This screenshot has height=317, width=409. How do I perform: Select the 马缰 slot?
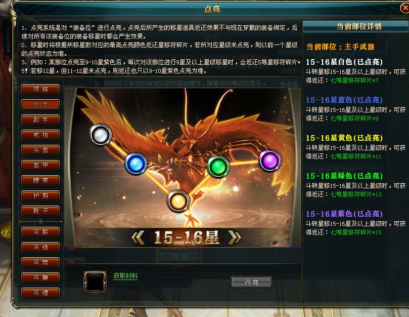point(40,293)
